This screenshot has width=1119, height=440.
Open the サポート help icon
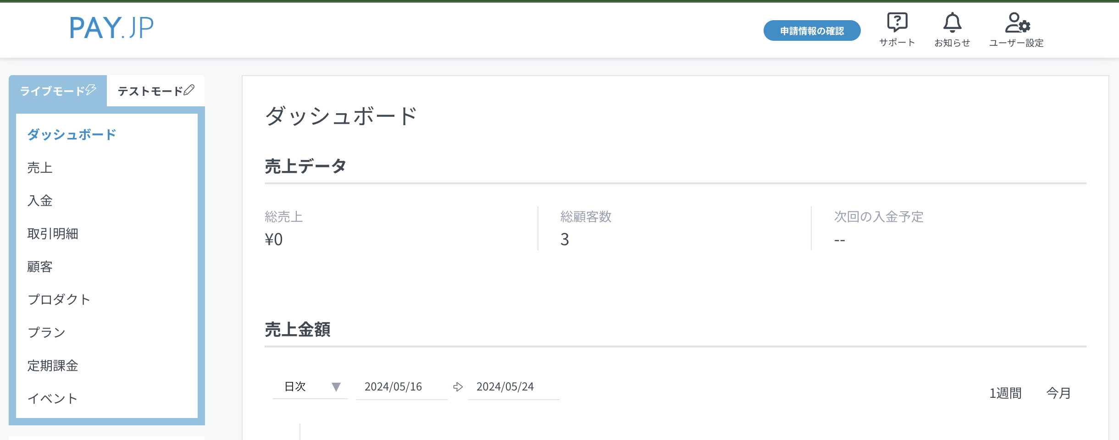click(897, 22)
